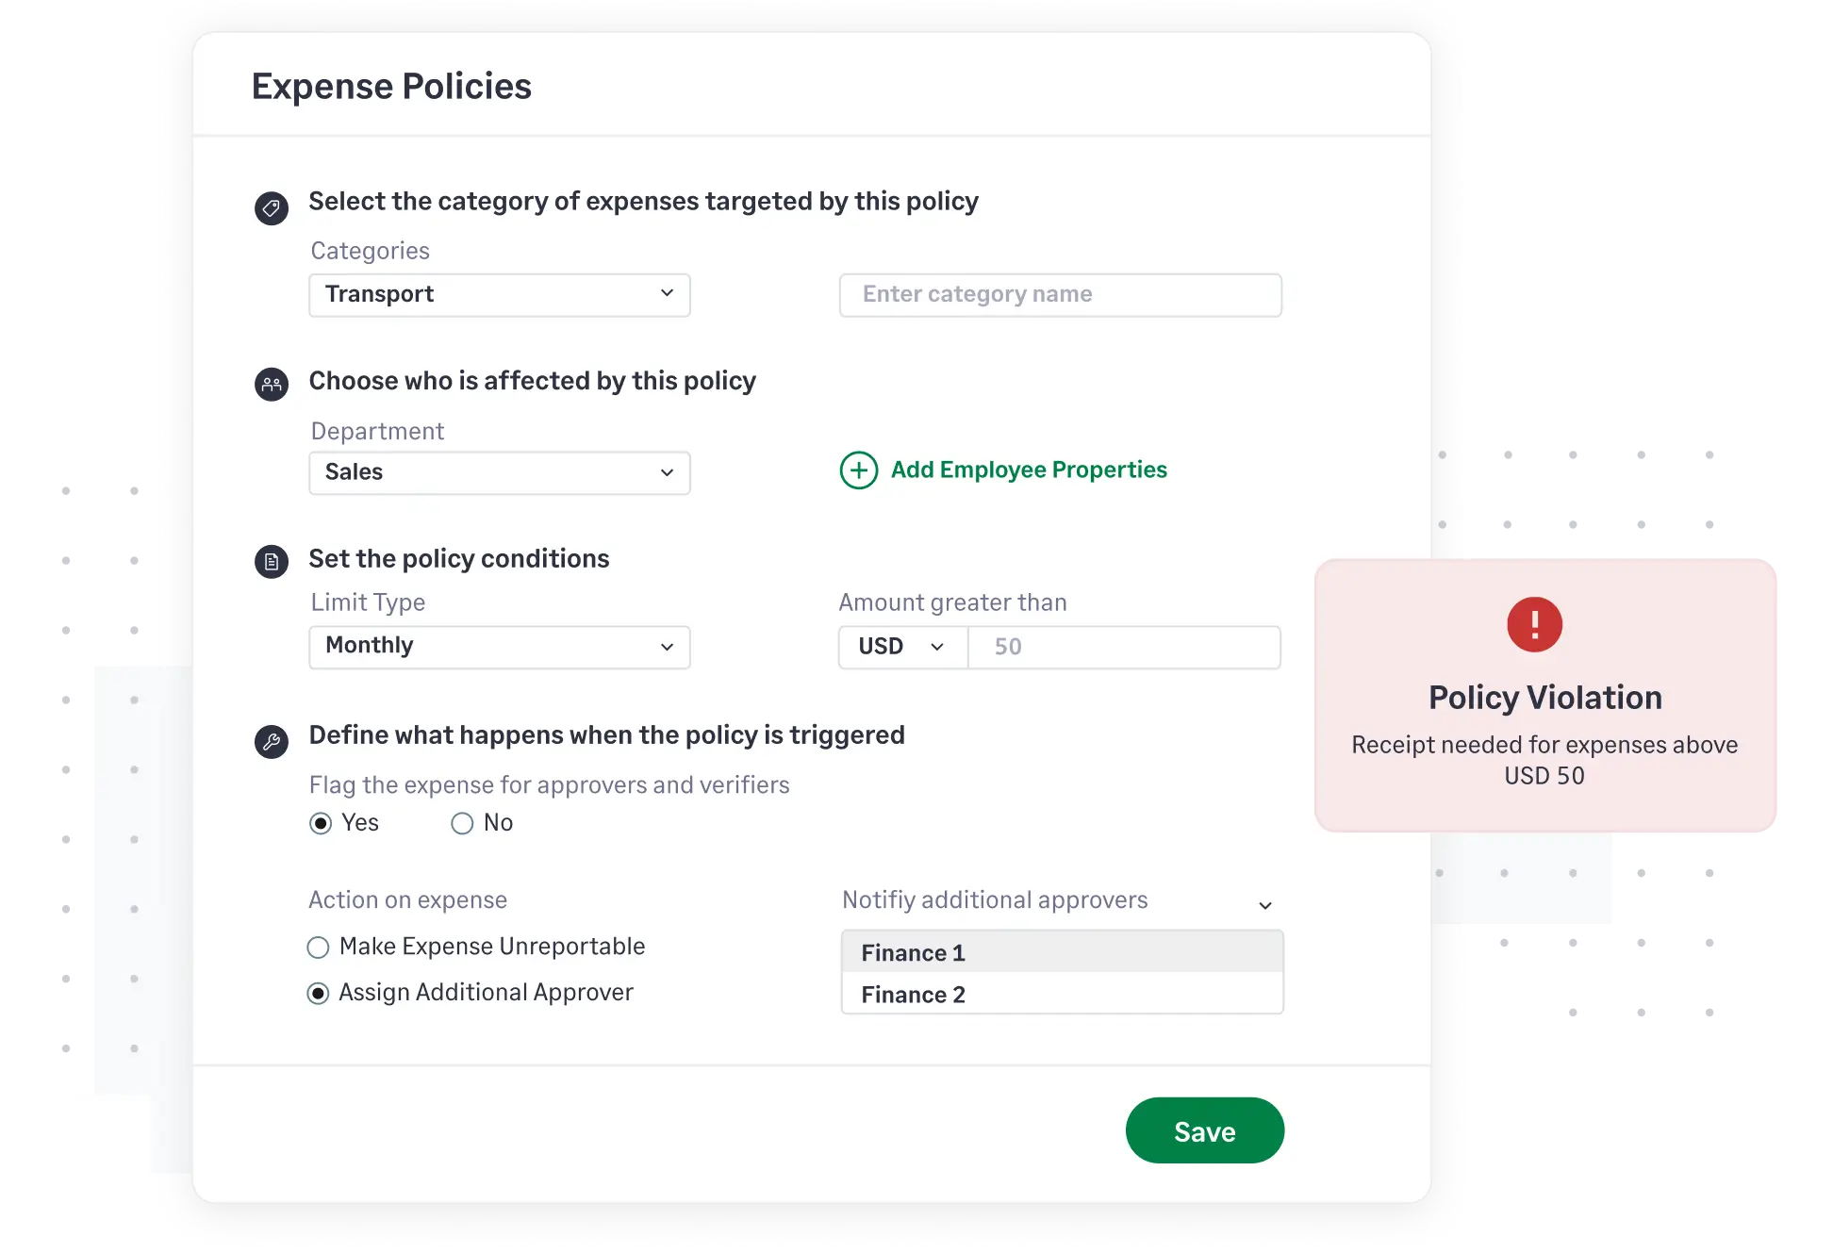Click the document icon beside policy conditions
Screen dimensions: 1833x1253
tap(272, 561)
